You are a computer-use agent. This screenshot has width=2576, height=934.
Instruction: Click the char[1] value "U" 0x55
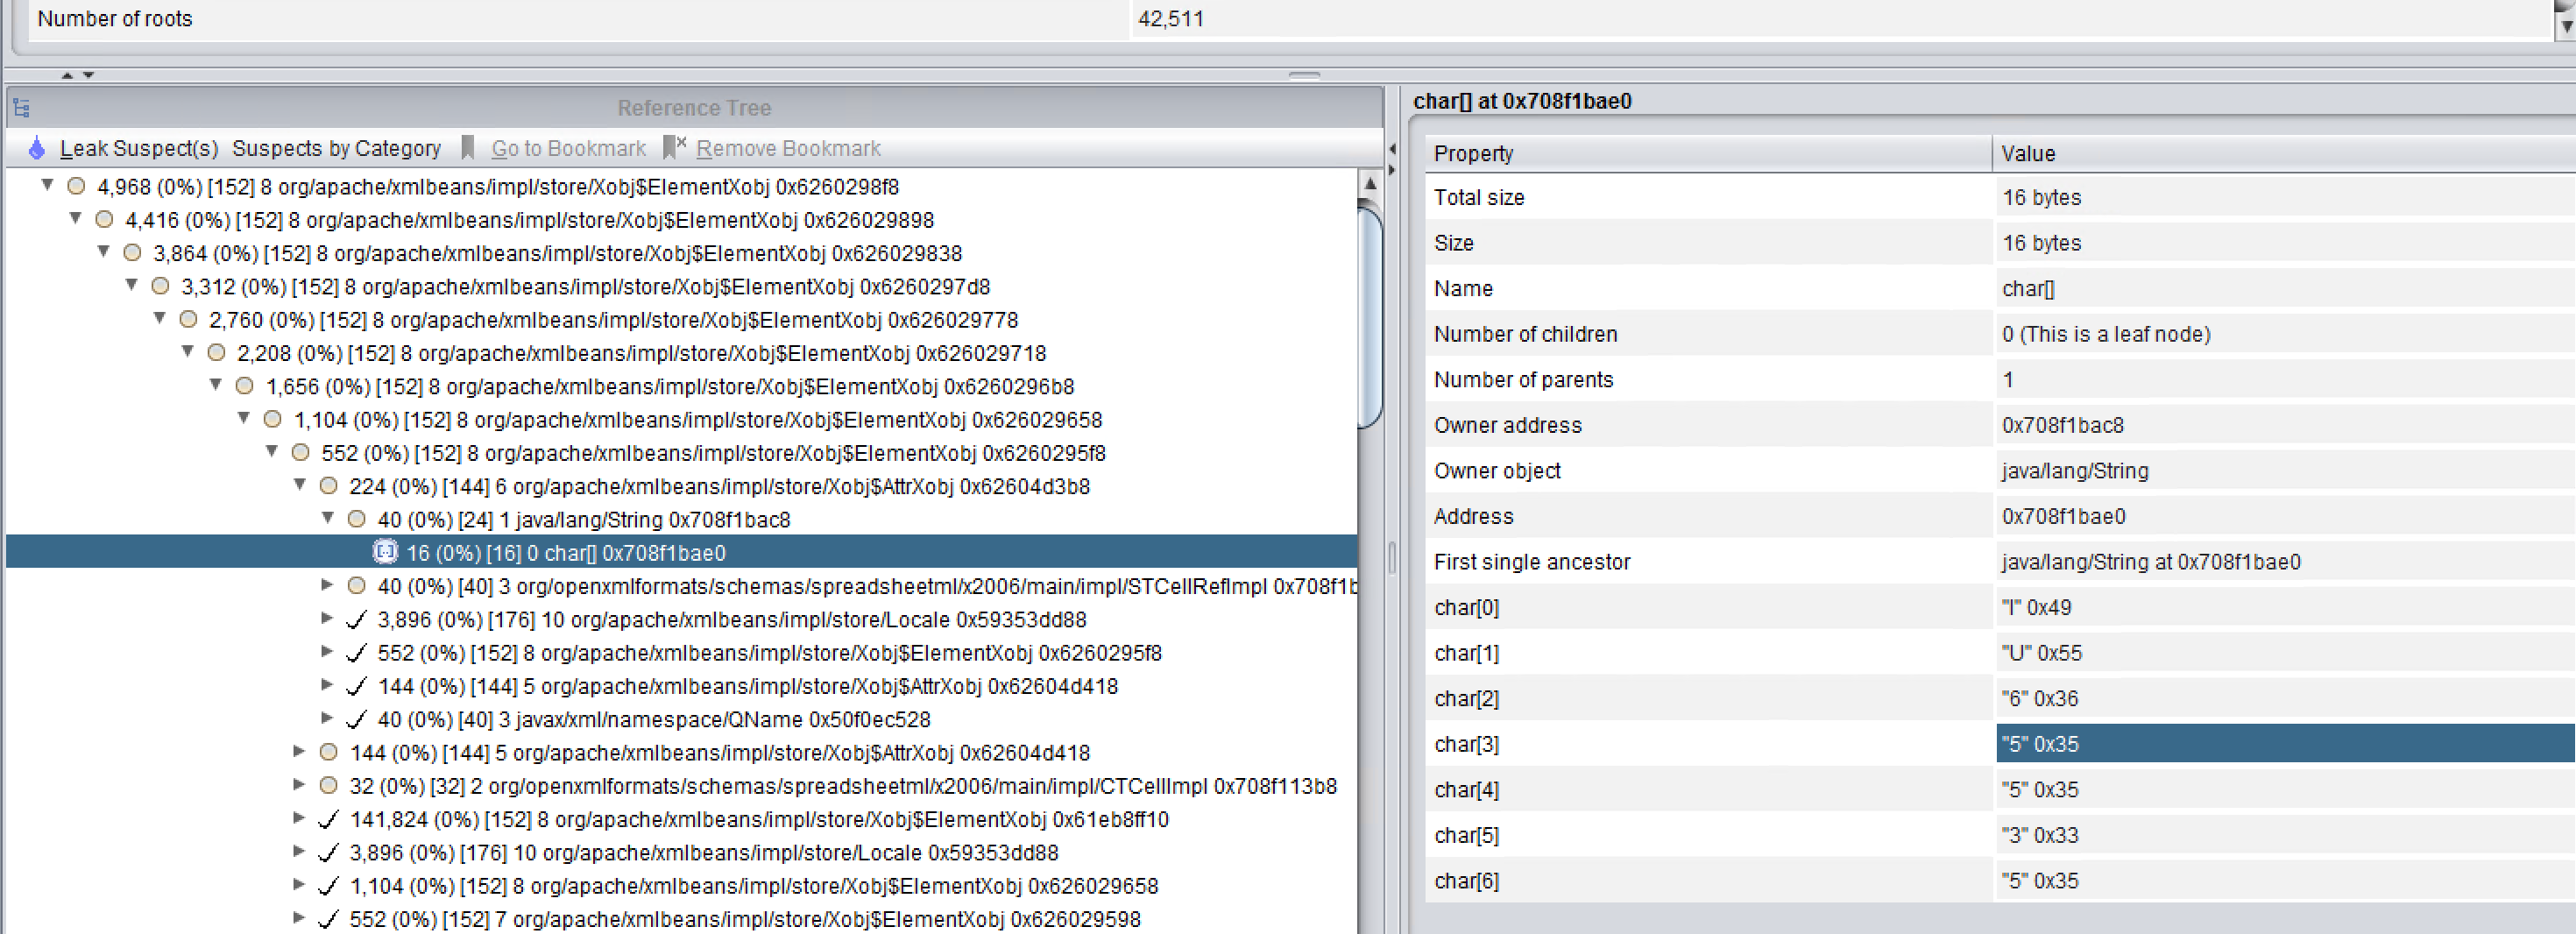tap(2041, 653)
